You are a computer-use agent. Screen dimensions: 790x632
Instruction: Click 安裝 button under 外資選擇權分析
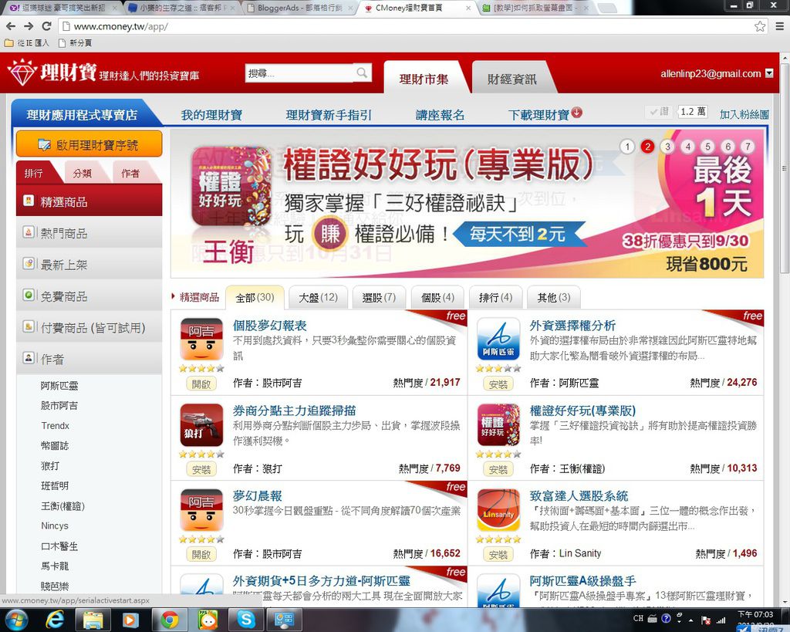coord(498,384)
